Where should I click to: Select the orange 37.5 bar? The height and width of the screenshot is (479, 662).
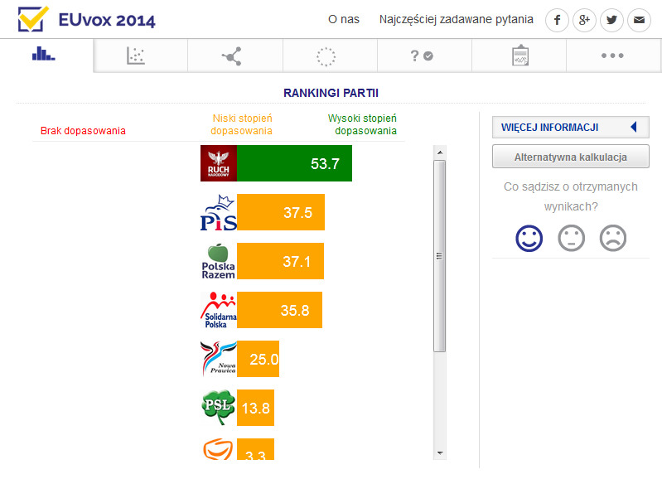(281, 212)
